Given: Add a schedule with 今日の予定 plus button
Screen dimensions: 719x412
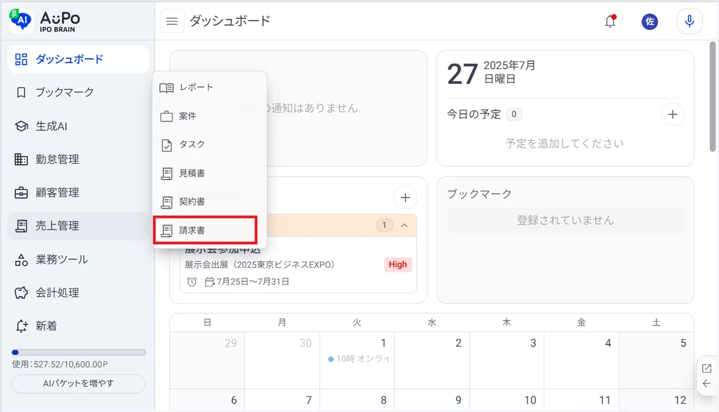Looking at the screenshot, I should [x=672, y=115].
